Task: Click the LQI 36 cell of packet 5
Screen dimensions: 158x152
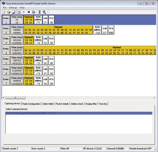Action: (x=45, y=61)
